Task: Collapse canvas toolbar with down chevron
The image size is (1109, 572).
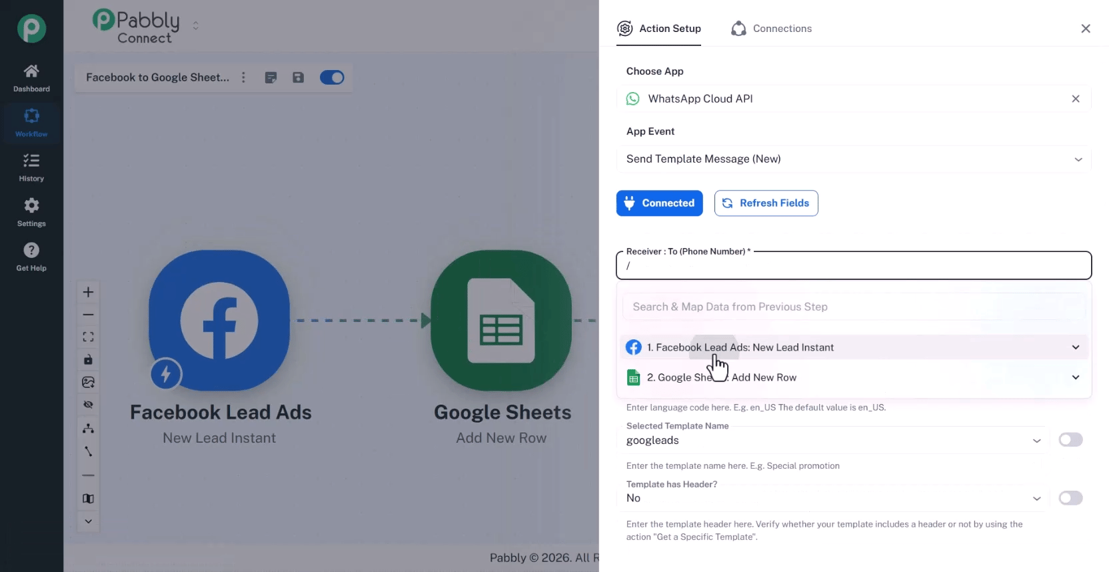Action: pos(88,521)
